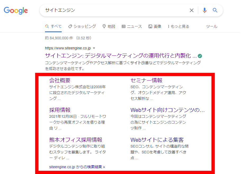The width and height of the screenshot is (243, 174).
Task: Clear the search box with X icon
Action: (x=192, y=10)
